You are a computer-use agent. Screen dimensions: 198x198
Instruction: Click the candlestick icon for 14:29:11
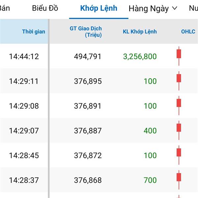pyautogui.click(x=179, y=81)
